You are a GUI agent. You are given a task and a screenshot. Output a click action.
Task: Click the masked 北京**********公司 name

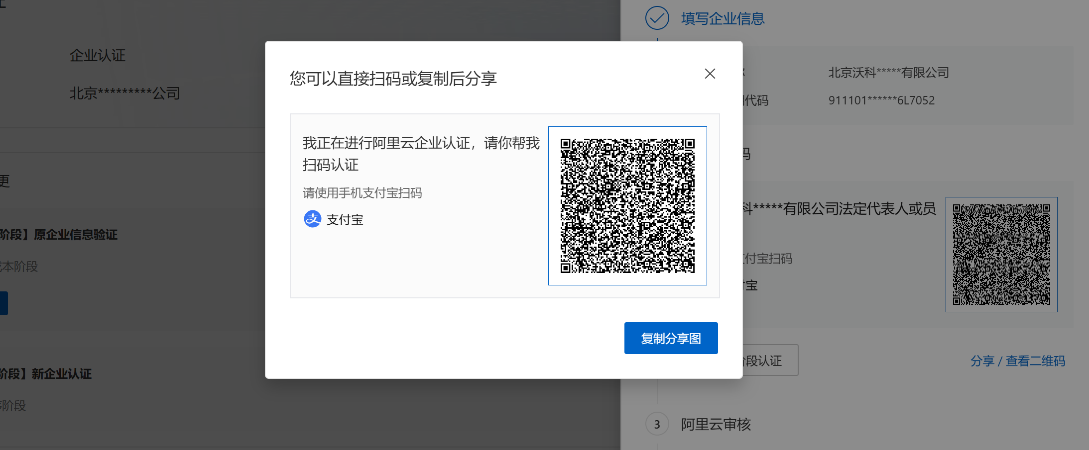click(x=124, y=93)
